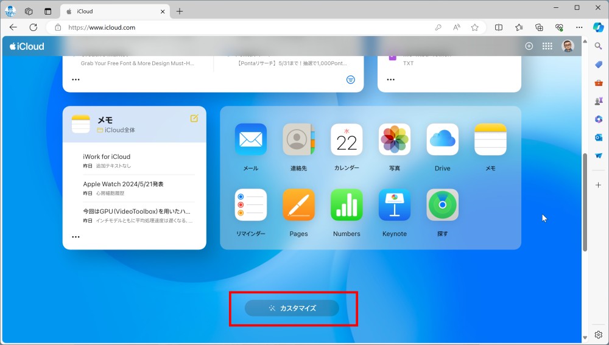Open a new browser tab
609x345 pixels.
coord(180,11)
